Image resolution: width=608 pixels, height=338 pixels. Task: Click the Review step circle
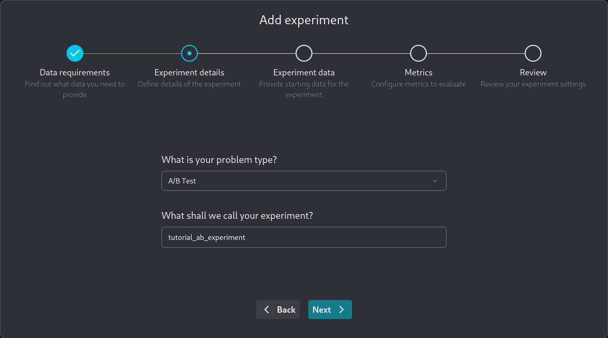point(533,53)
